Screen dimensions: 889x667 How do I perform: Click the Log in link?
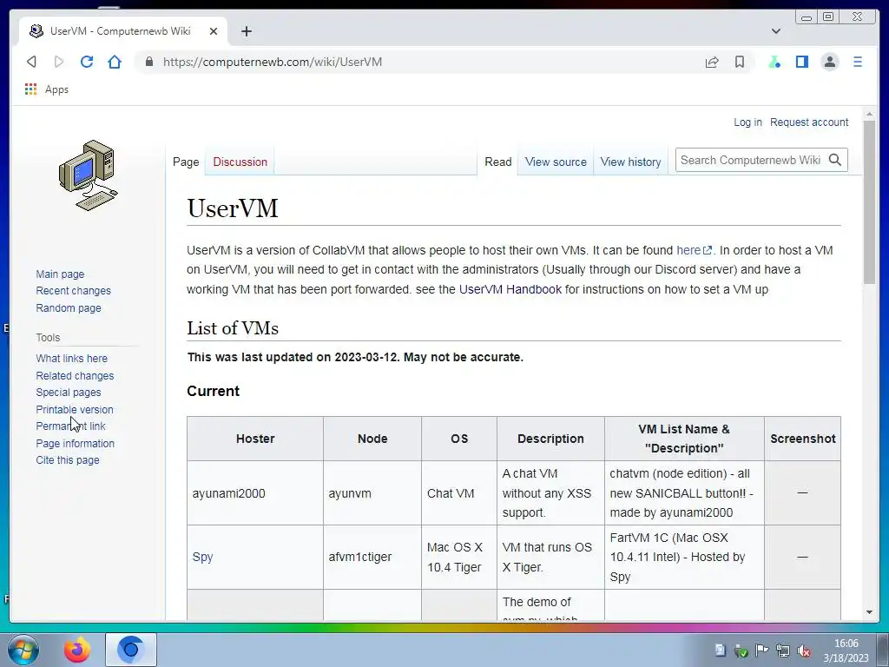[747, 122]
